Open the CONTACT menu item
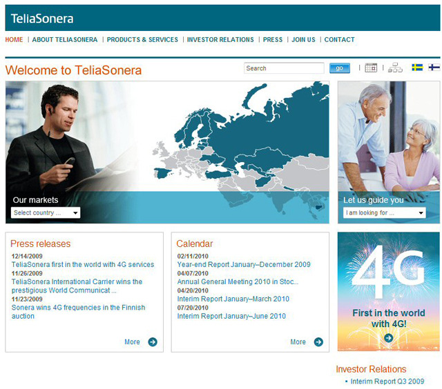The height and width of the screenshot is (389, 442). (x=339, y=40)
